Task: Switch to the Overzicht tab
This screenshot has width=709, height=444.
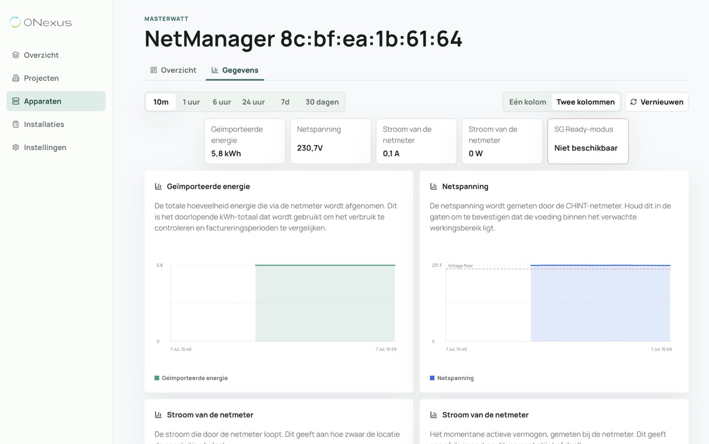Action: pos(173,70)
